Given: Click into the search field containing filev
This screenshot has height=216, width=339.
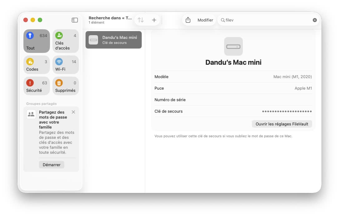Looking at the screenshot, I should tap(268, 20).
